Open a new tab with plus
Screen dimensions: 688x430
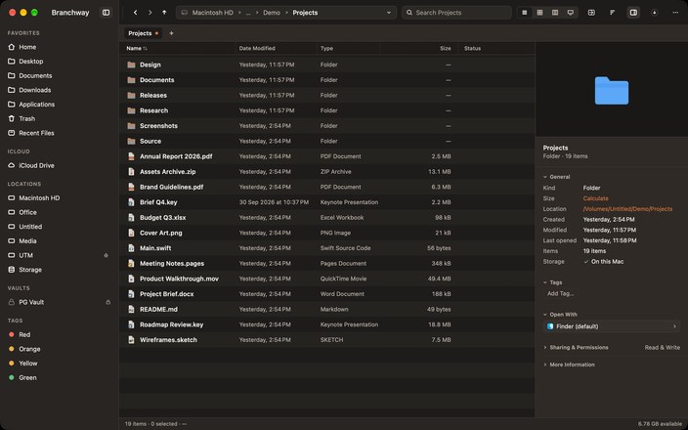tap(172, 33)
